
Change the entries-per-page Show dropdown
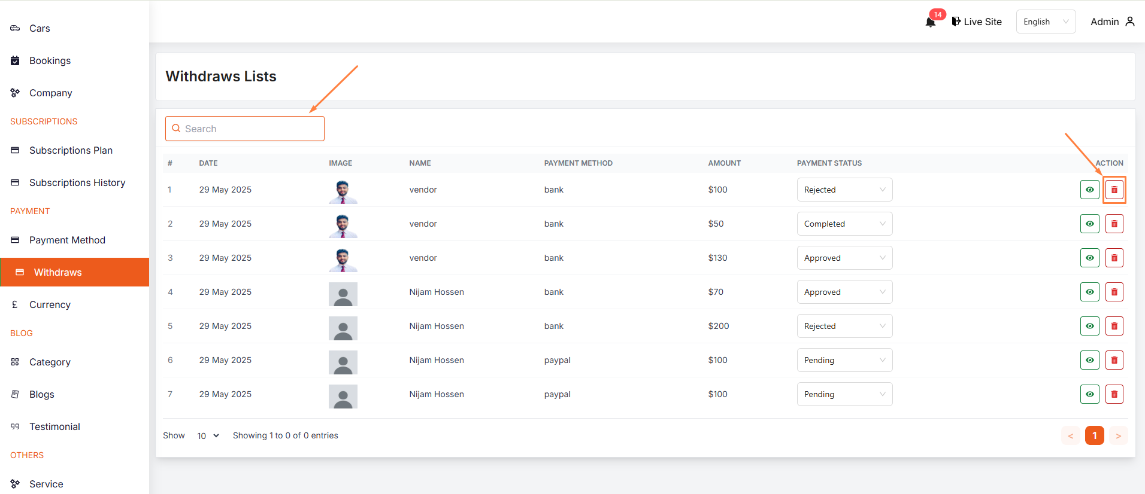pyautogui.click(x=208, y=436)
